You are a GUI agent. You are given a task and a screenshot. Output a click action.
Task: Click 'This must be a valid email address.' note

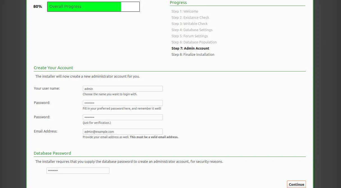coord(154,137)
